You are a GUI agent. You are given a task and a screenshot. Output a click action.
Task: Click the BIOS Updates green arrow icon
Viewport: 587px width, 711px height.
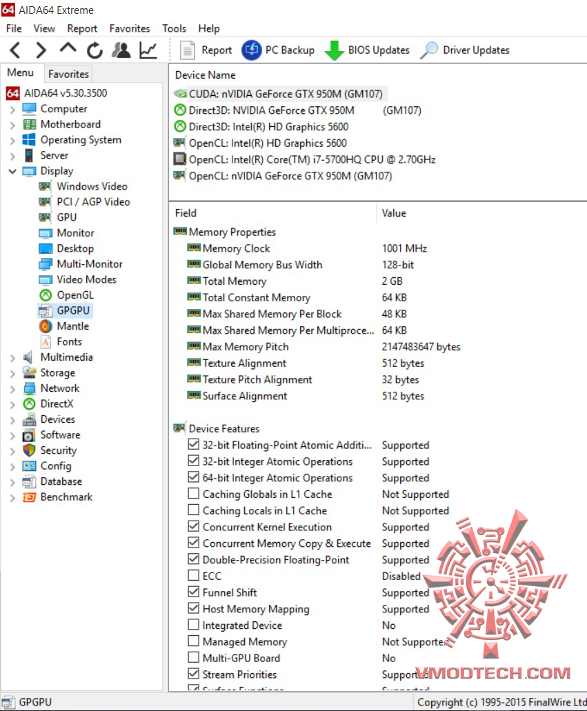click(335, 50)
